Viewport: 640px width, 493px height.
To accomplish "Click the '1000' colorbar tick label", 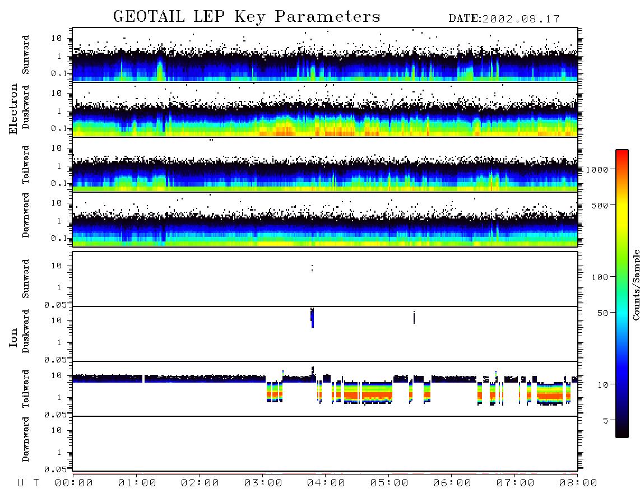I will pyautogui.click(x=597, y=170).
